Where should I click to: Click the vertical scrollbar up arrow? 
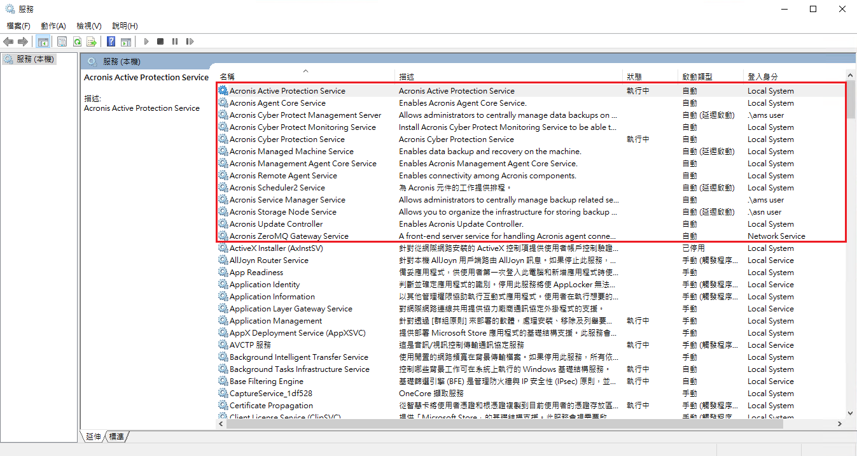click(x=851, y=76)
